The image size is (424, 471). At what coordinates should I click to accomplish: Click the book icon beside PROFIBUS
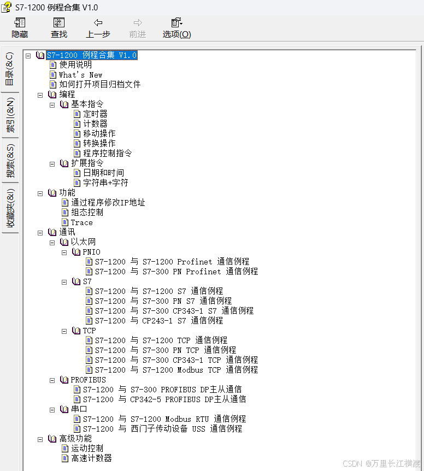(64, 380)
